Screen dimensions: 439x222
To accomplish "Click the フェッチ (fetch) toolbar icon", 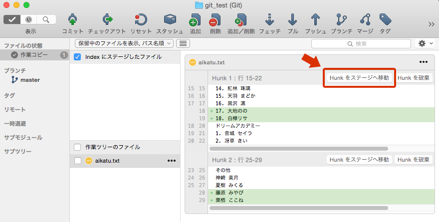I will point(269,19).
